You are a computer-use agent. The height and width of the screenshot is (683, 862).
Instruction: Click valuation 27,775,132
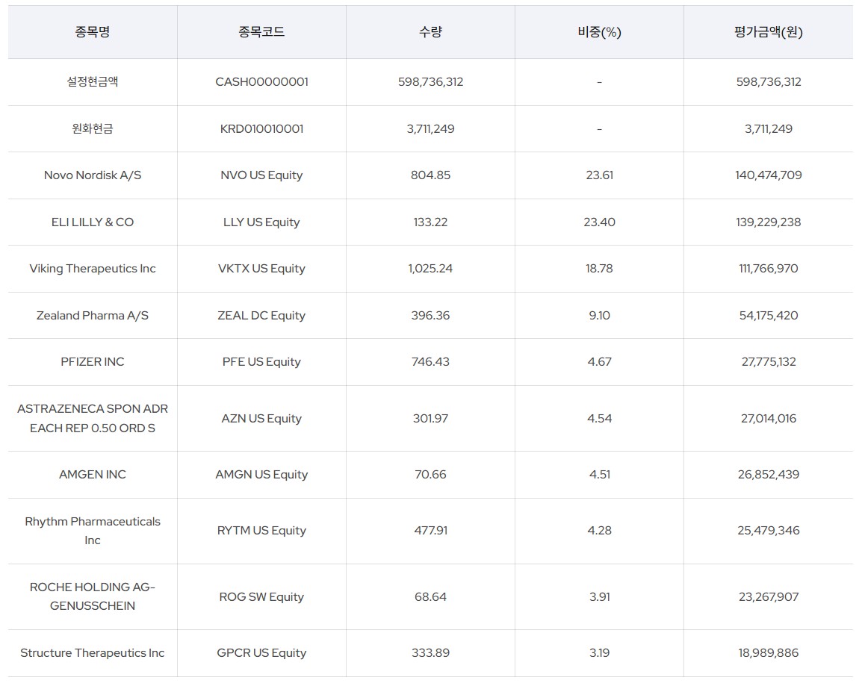pyautogui.click(x=769, y=361)
